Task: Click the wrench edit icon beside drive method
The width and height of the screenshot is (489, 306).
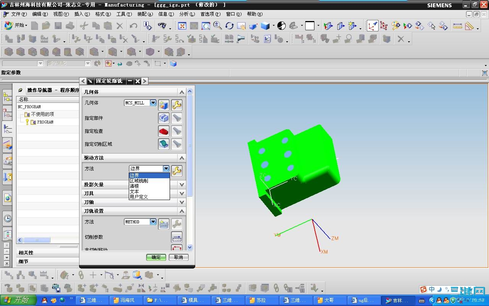Action: 176,171
